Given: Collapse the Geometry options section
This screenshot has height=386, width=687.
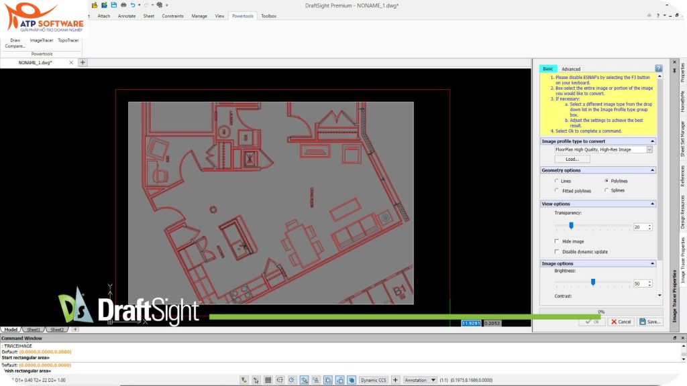Looking at the screenshot, I should 652,170.
